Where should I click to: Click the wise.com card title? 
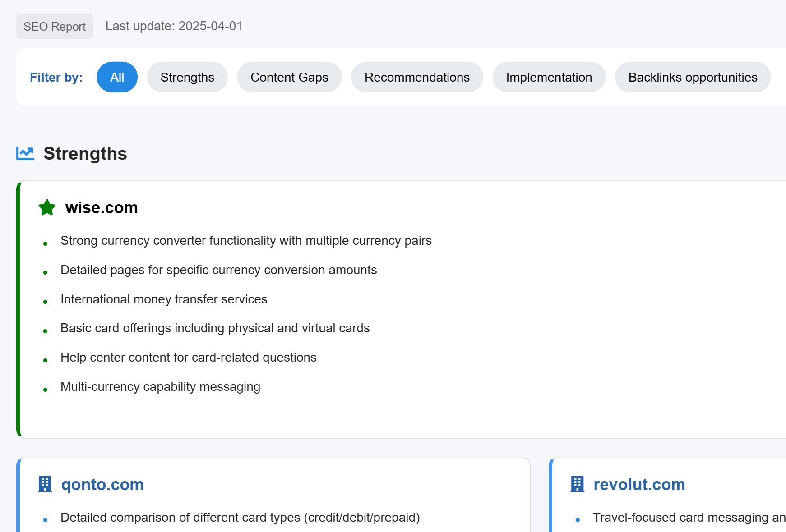(x=102, y=208)
